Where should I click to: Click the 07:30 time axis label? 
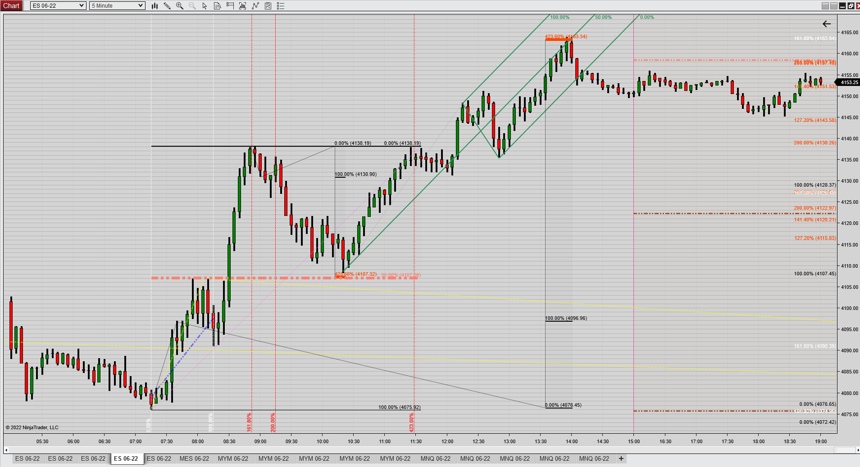click(x=167, y=441)
